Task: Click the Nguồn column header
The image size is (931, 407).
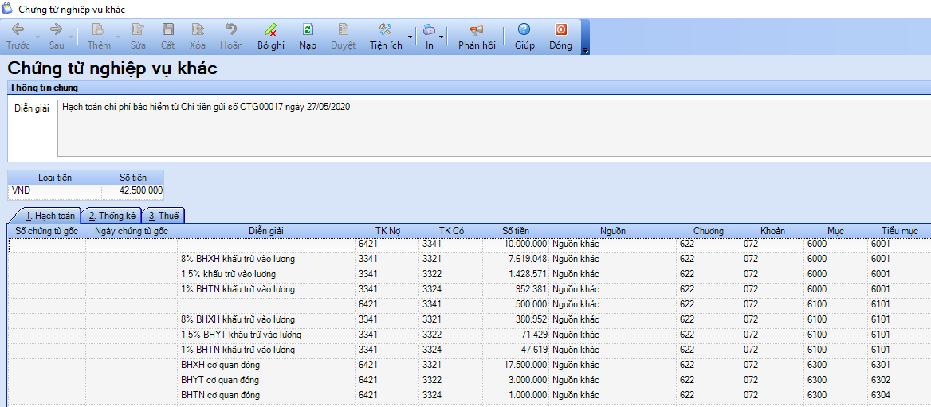Action: (x=613, y=231)
